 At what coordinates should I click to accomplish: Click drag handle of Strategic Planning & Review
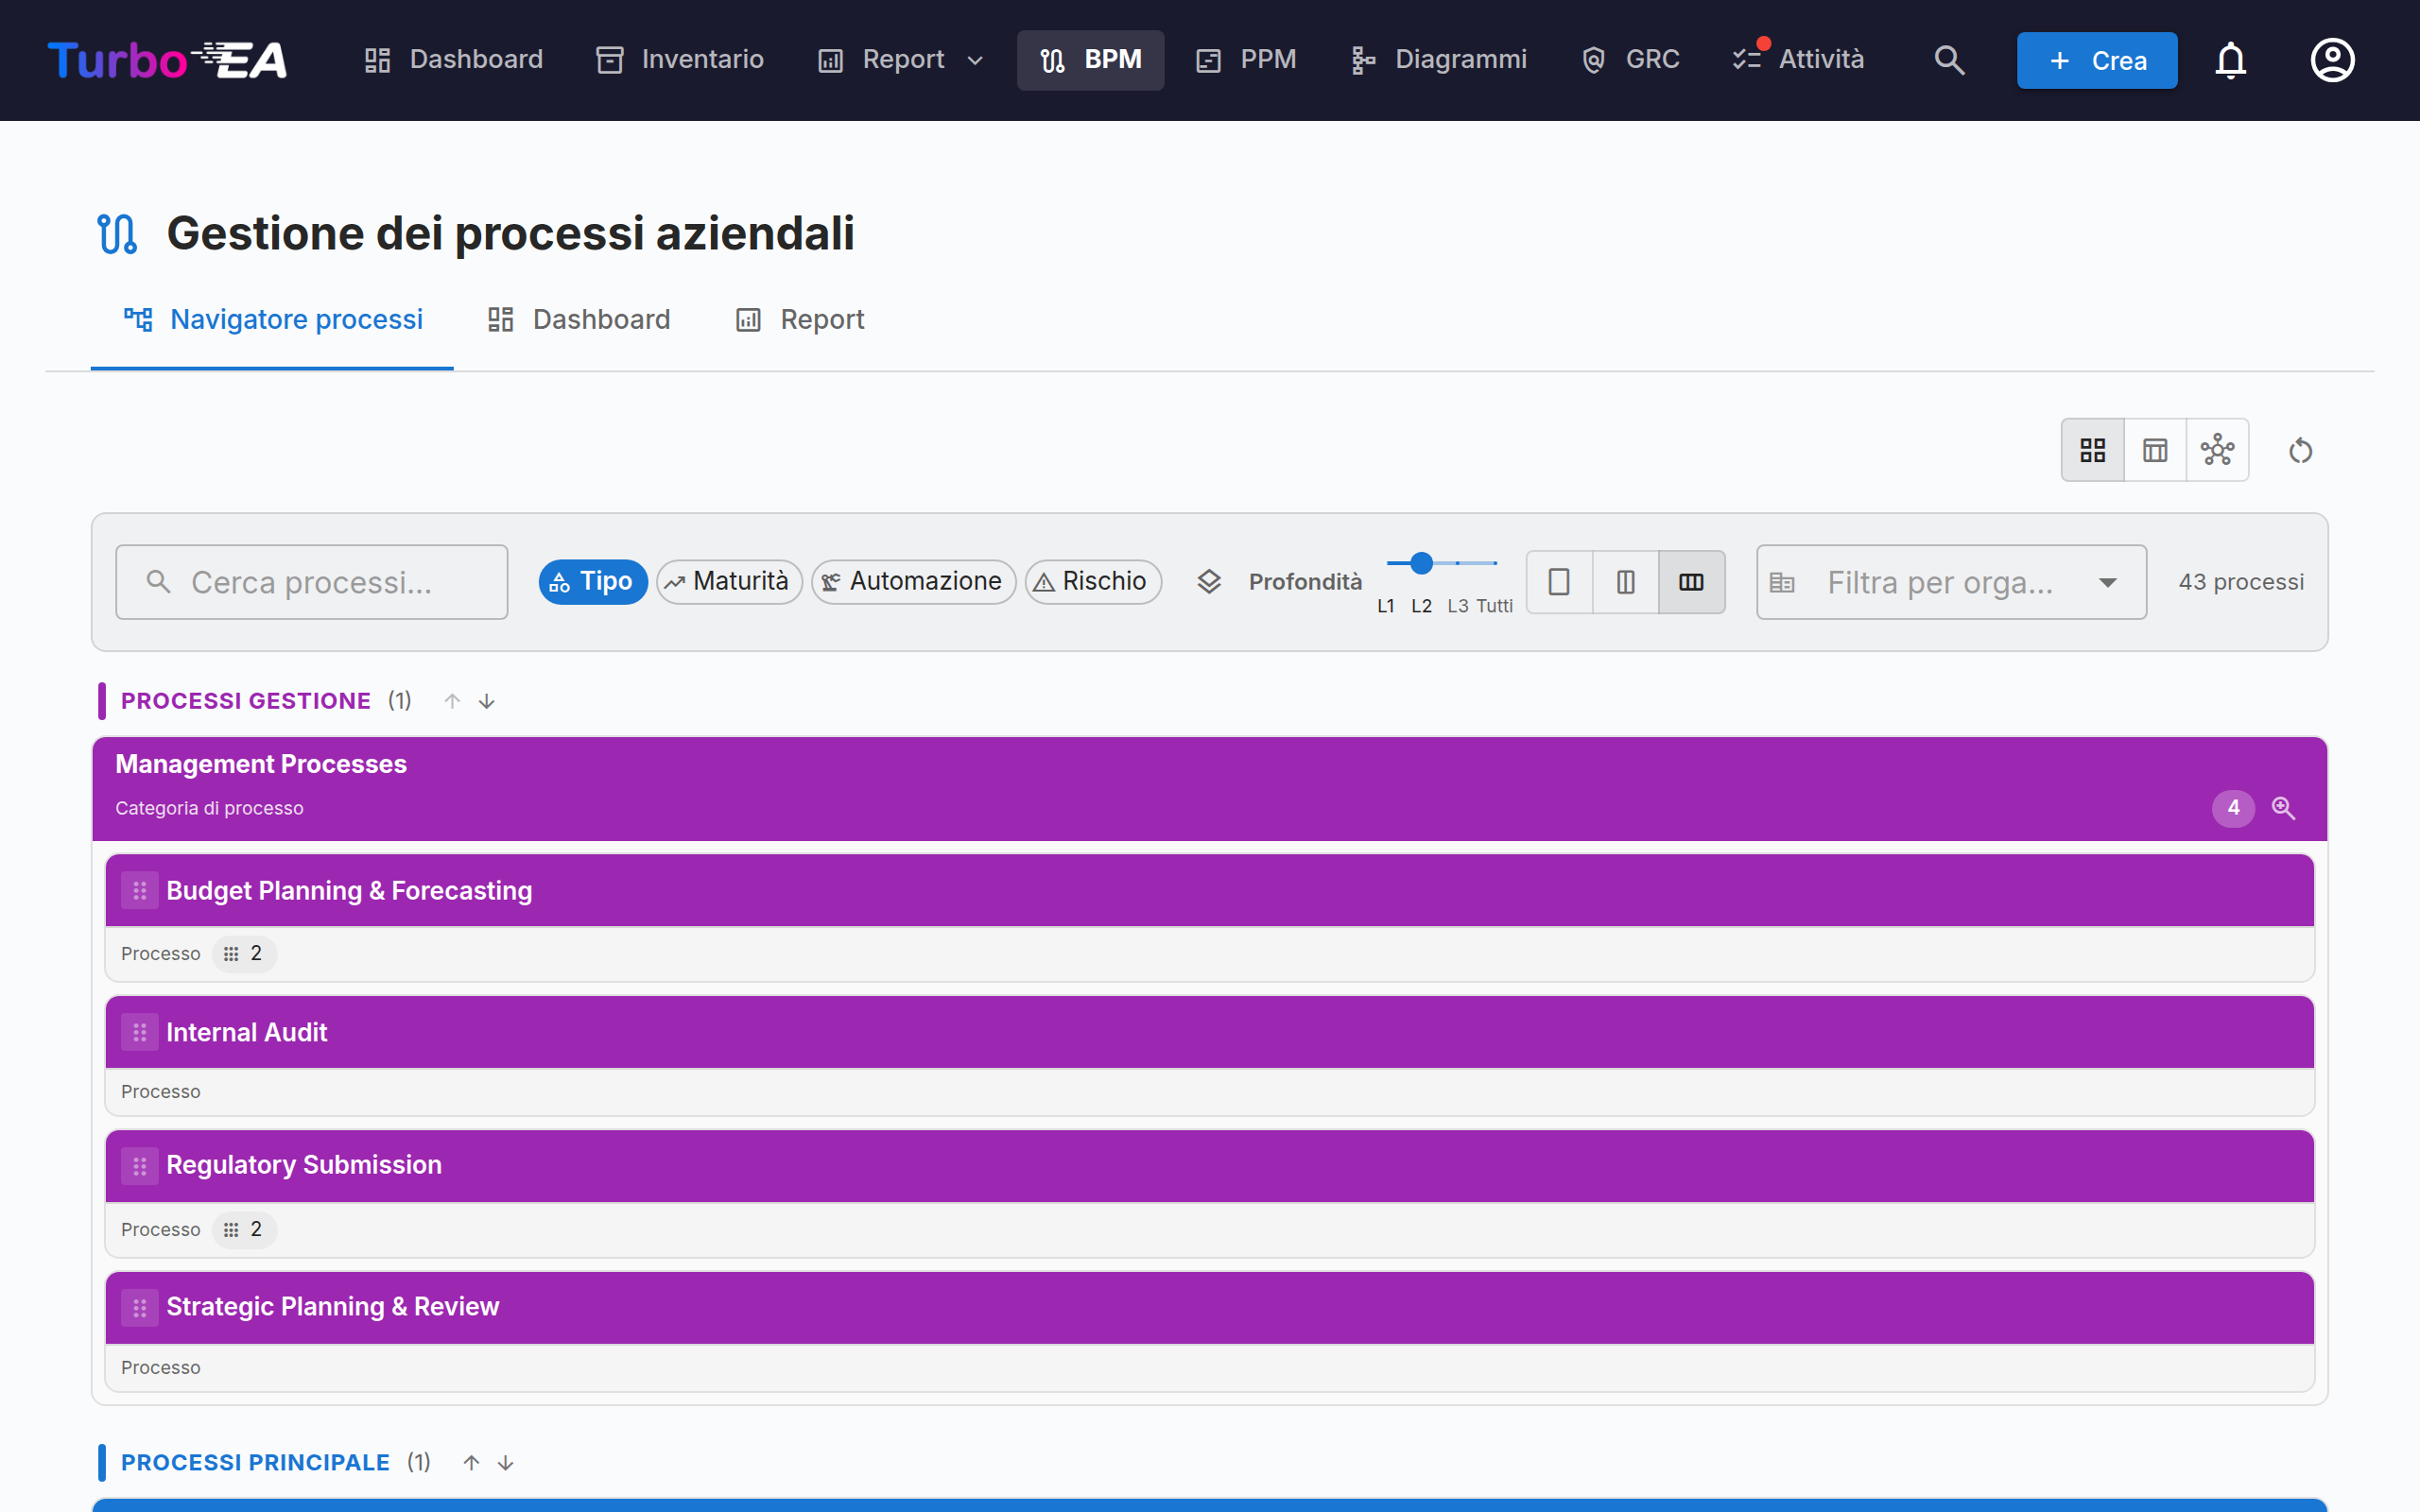click(x=140, y=1308)
